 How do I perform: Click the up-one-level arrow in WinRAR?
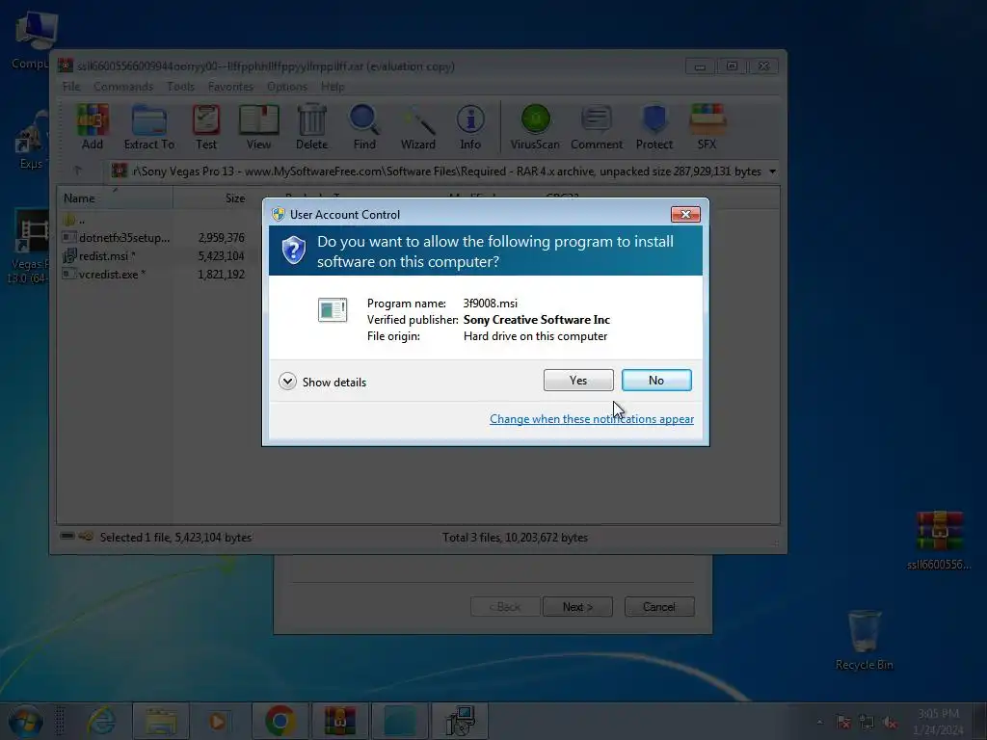(x=77, y=171)
